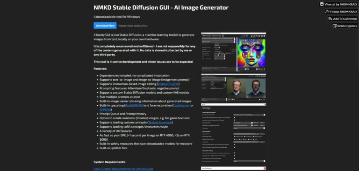Follow the CodeFormer link
The height and width of the screenshot is (171, 359).
pos(181,105)
